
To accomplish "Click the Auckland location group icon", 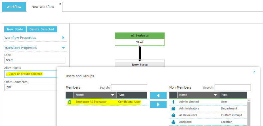I will (x=173, y=122).
